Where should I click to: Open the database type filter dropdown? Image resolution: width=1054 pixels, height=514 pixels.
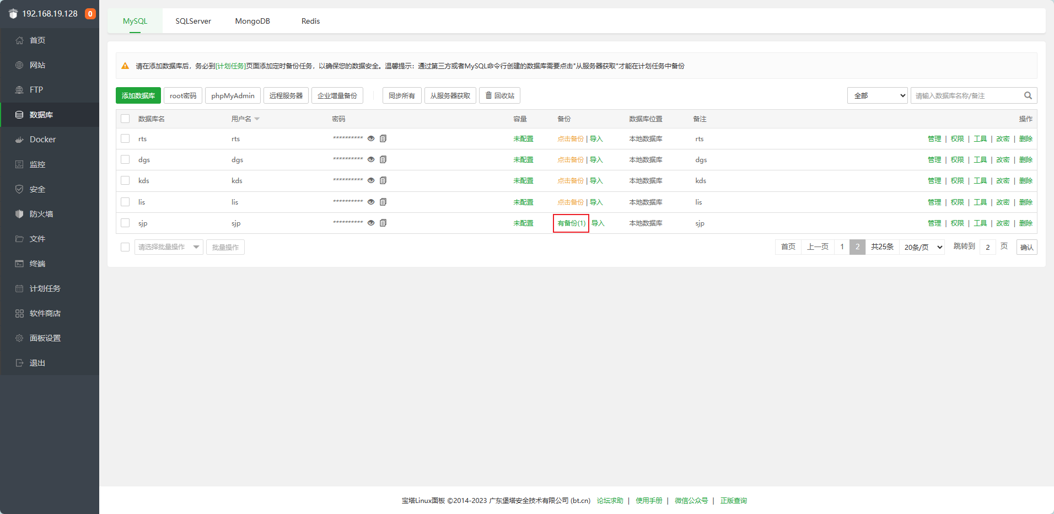(877, 95)
